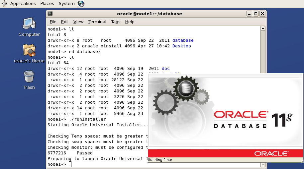304x169 pixels.
Task: Maximize the terminal window
Action: point(256,14)
